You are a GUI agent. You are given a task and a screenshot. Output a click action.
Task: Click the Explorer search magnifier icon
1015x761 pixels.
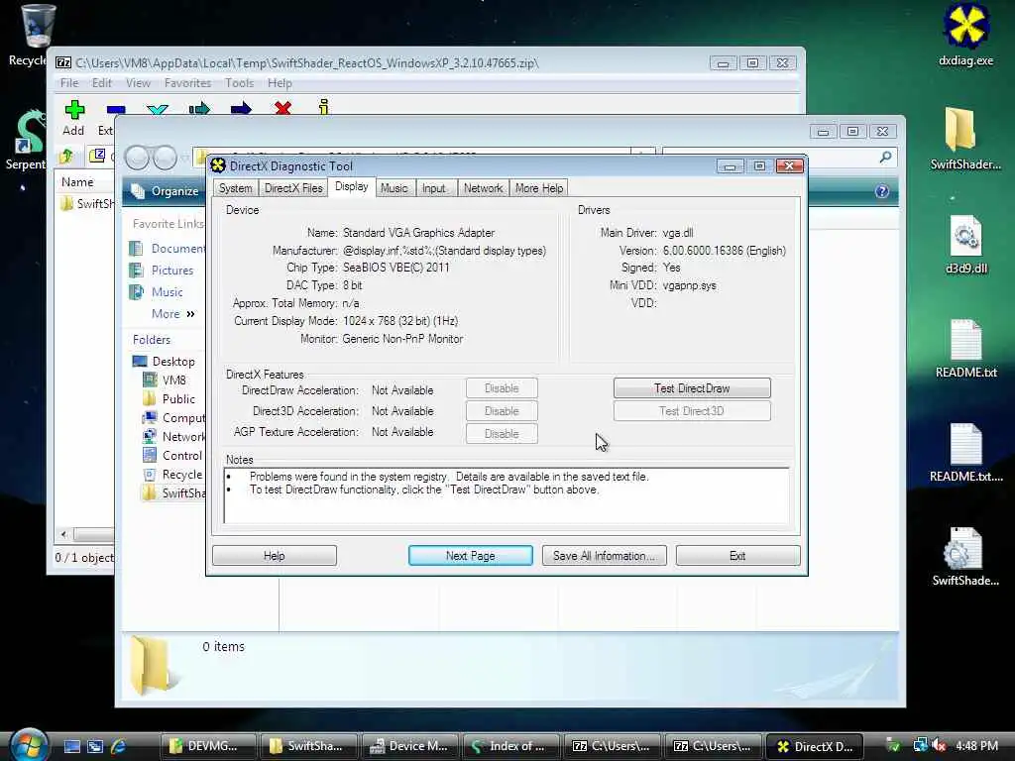point(885,157)
